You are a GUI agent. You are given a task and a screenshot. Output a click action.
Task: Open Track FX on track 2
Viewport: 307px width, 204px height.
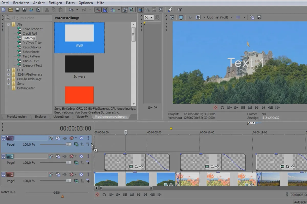tap(65, 156)
